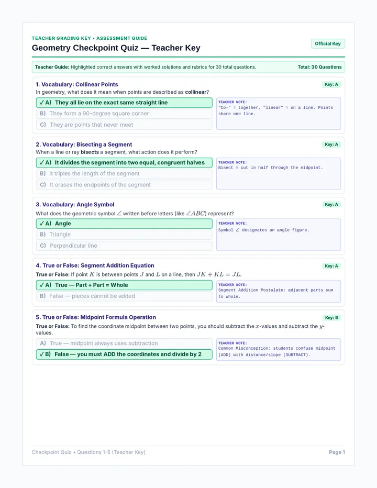Click the Common Misconception teacher note
This screenshot has height=488, width=377.
click(279, 349)
